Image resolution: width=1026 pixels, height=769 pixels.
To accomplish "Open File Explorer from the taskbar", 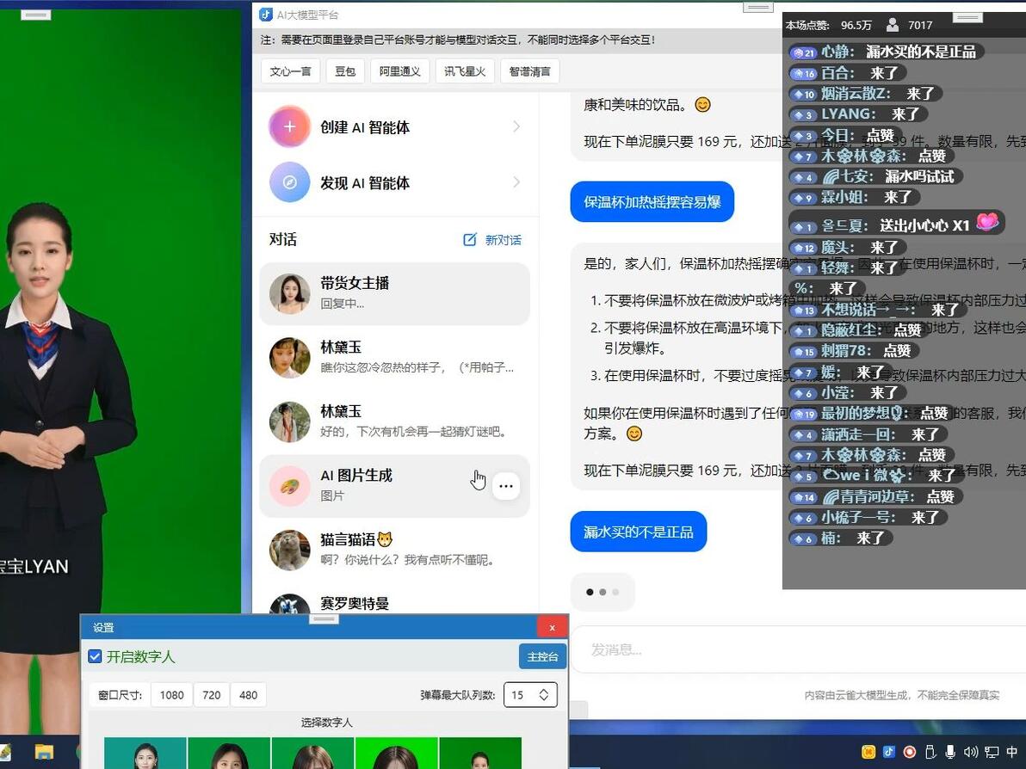I will (x=44, y=752).
